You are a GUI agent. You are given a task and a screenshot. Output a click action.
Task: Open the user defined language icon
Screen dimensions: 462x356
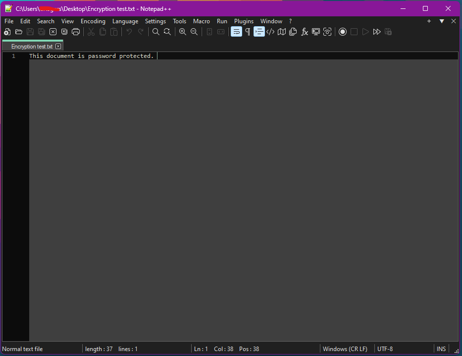click(270, 32)
